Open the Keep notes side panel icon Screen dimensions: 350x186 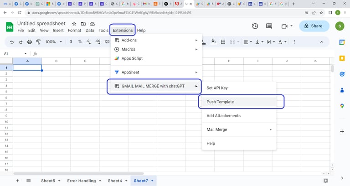342,58
